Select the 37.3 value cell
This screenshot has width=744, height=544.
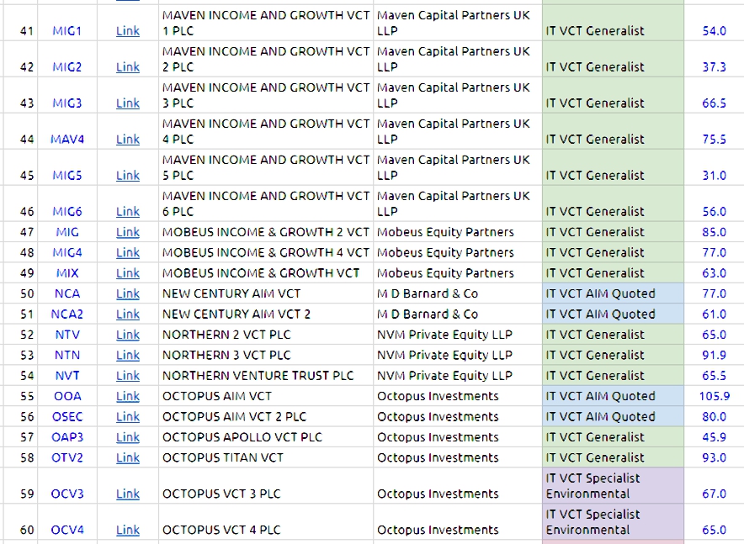point(714,59)
